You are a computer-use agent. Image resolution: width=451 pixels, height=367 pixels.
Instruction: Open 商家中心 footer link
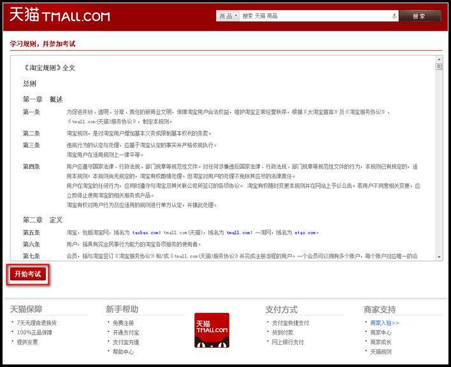click(381, 333)
